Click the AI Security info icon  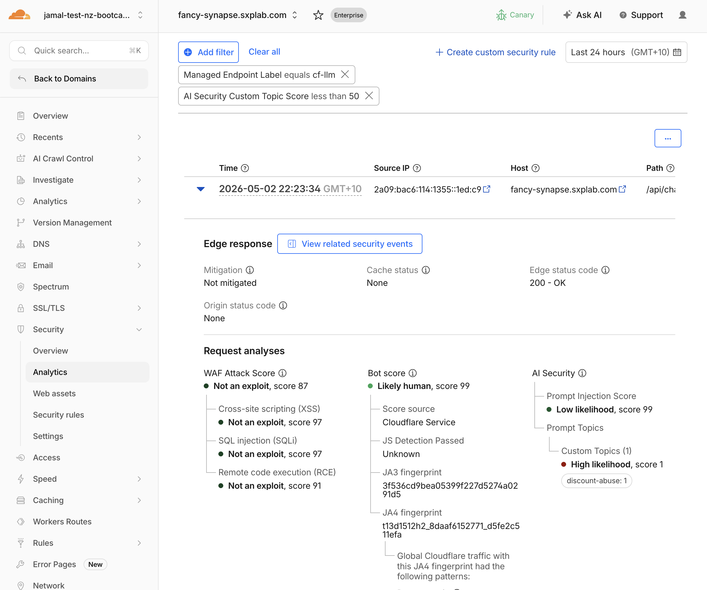(x=582, y=373)
